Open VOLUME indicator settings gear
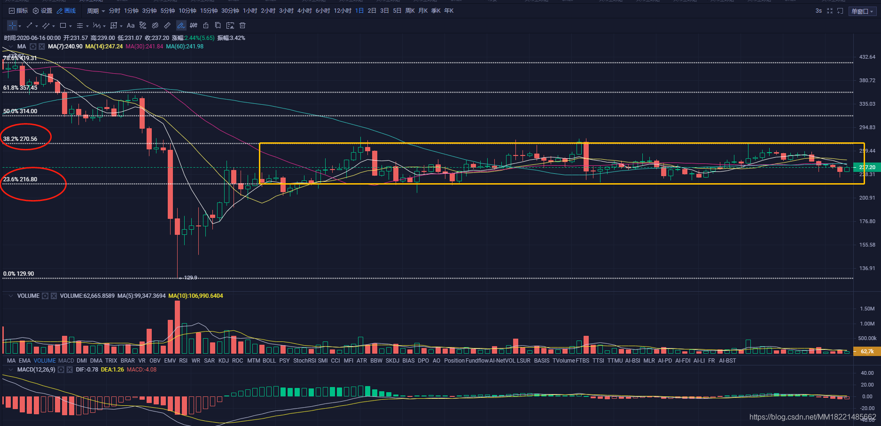881x426 pixels. [x=45, y=296]
